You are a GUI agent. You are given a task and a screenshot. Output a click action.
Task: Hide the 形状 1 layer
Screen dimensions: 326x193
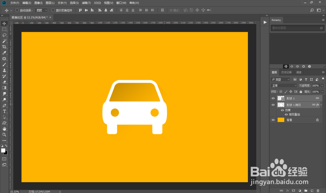(273, 99)
